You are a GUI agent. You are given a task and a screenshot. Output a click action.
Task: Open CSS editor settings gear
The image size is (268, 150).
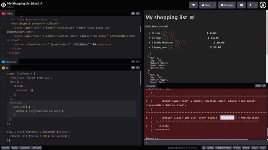click(x=133, y=62)
